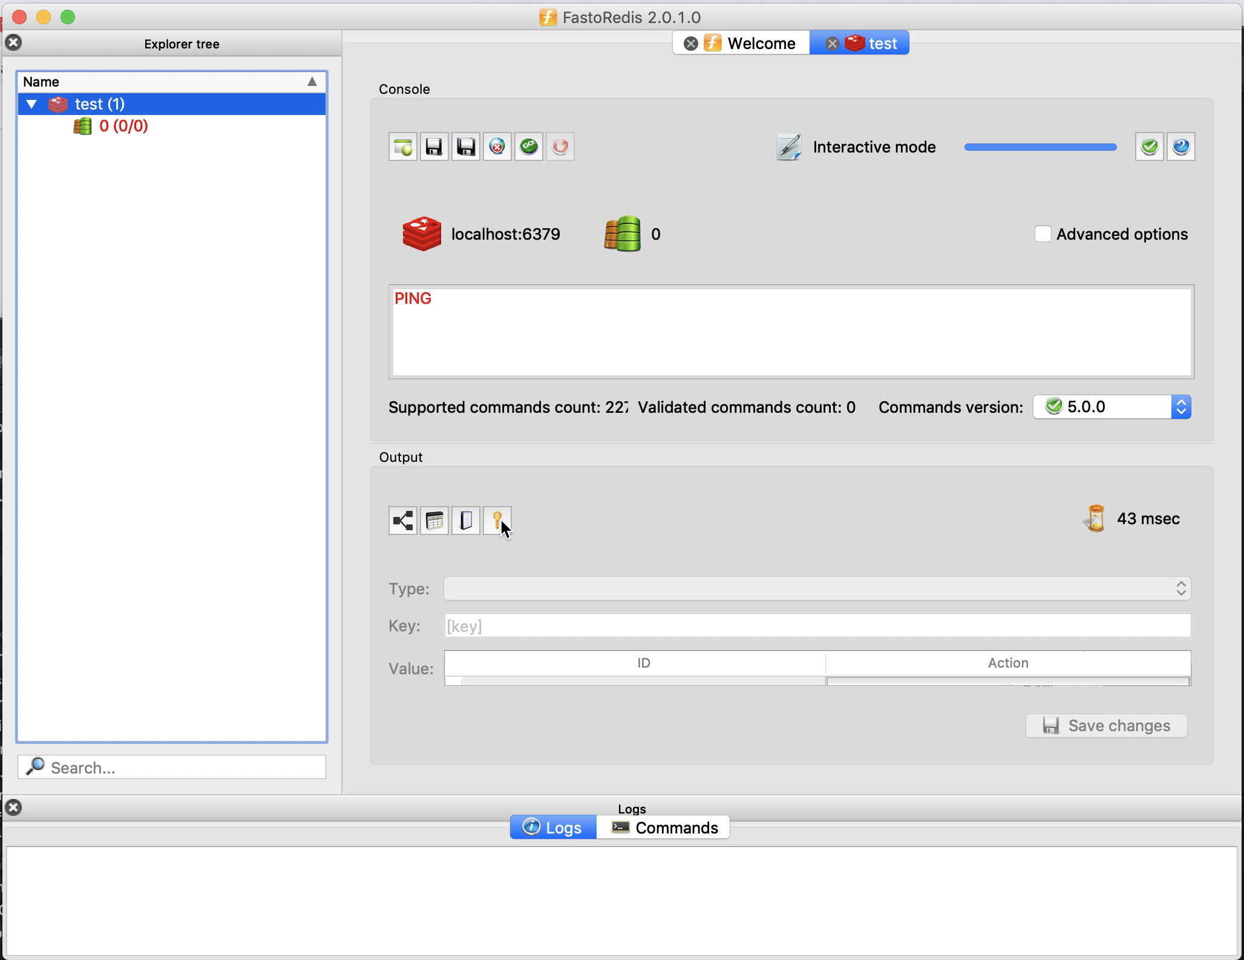Select the test (1) server row

tap(172, 104)
